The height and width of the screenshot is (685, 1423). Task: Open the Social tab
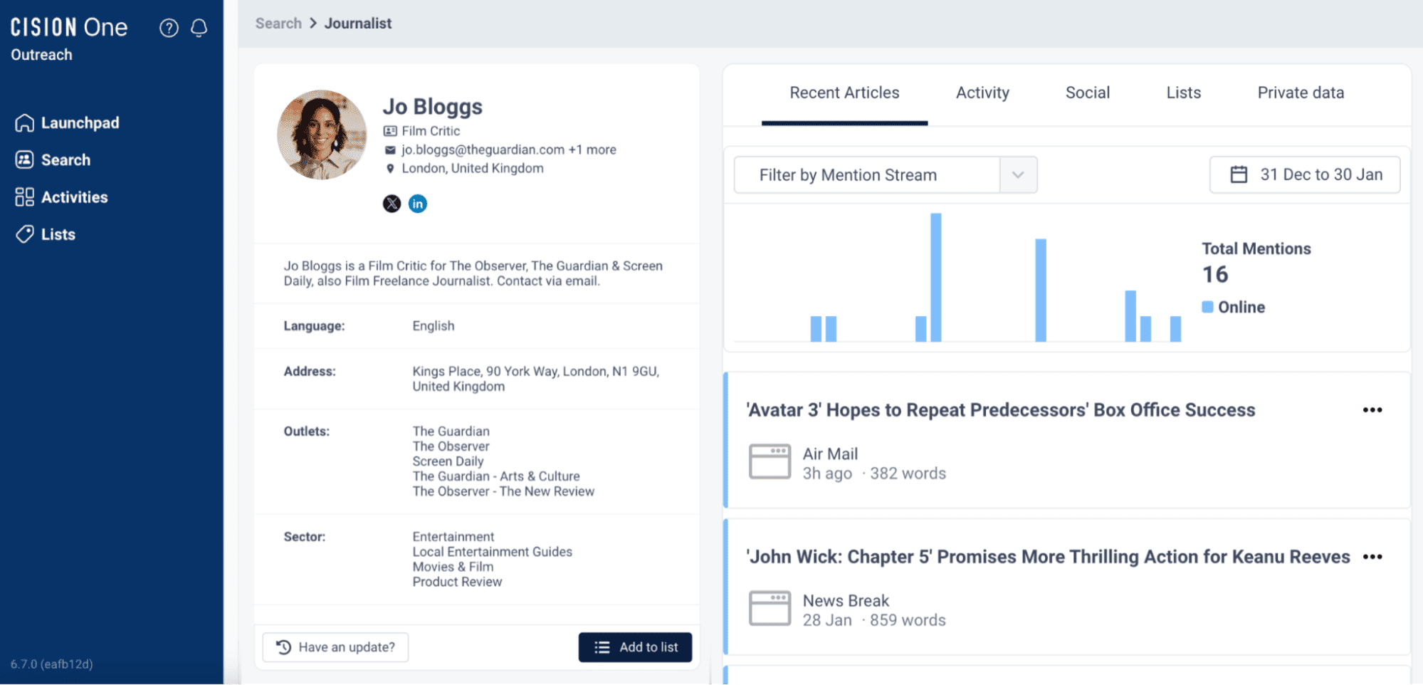(1087, 93)
